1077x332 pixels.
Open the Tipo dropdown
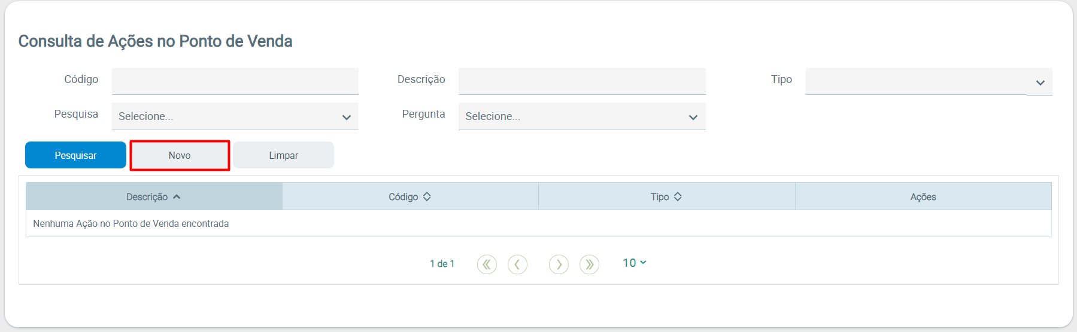click(928, 82)
